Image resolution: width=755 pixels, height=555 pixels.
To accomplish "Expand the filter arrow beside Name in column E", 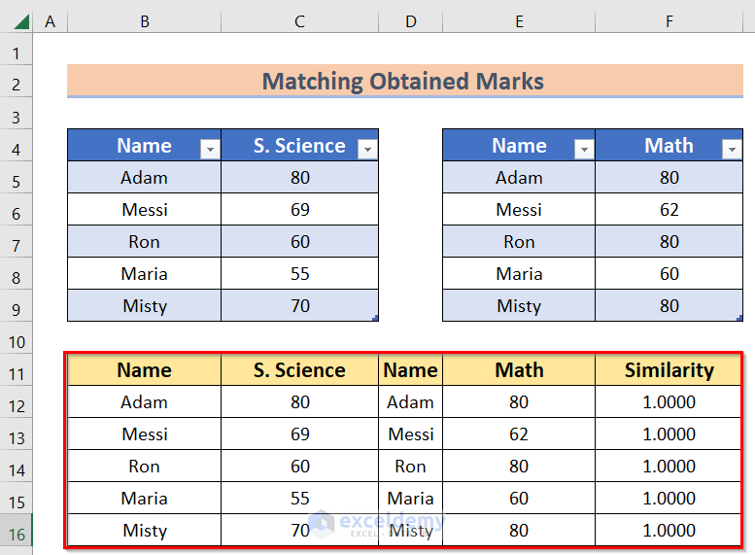I will tap(583, 149).
